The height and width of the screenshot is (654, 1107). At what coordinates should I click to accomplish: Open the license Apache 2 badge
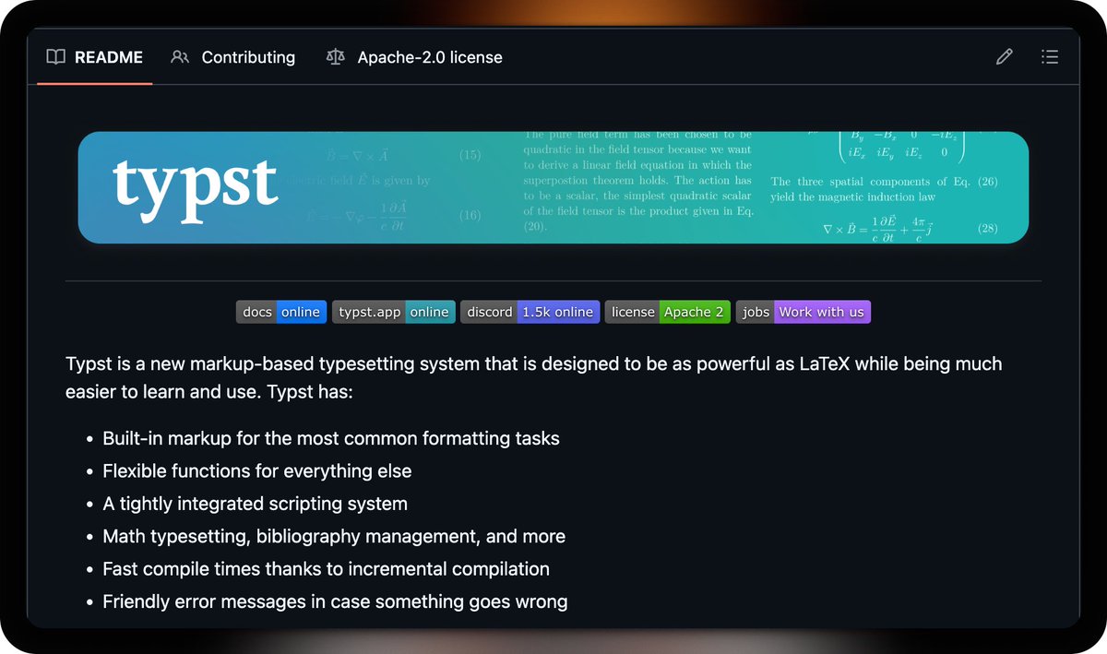pyautogui.click(x=668, y=312)
